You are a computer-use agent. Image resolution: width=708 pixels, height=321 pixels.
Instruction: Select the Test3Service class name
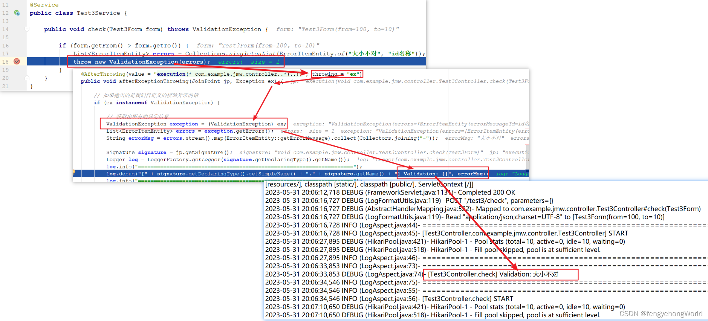pos(98,13)
